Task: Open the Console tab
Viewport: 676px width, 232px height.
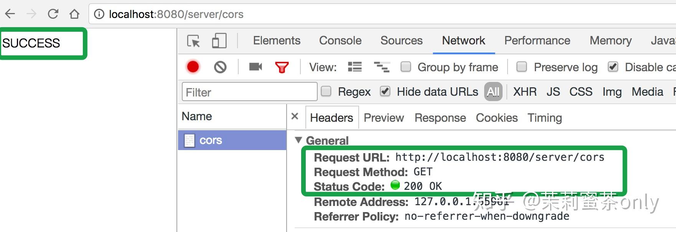Action: point(340,41)
